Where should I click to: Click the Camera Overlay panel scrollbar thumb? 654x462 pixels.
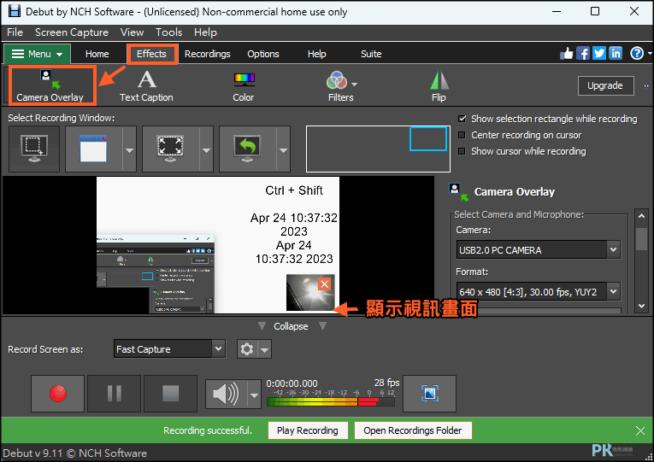click(x=641, y=239)
